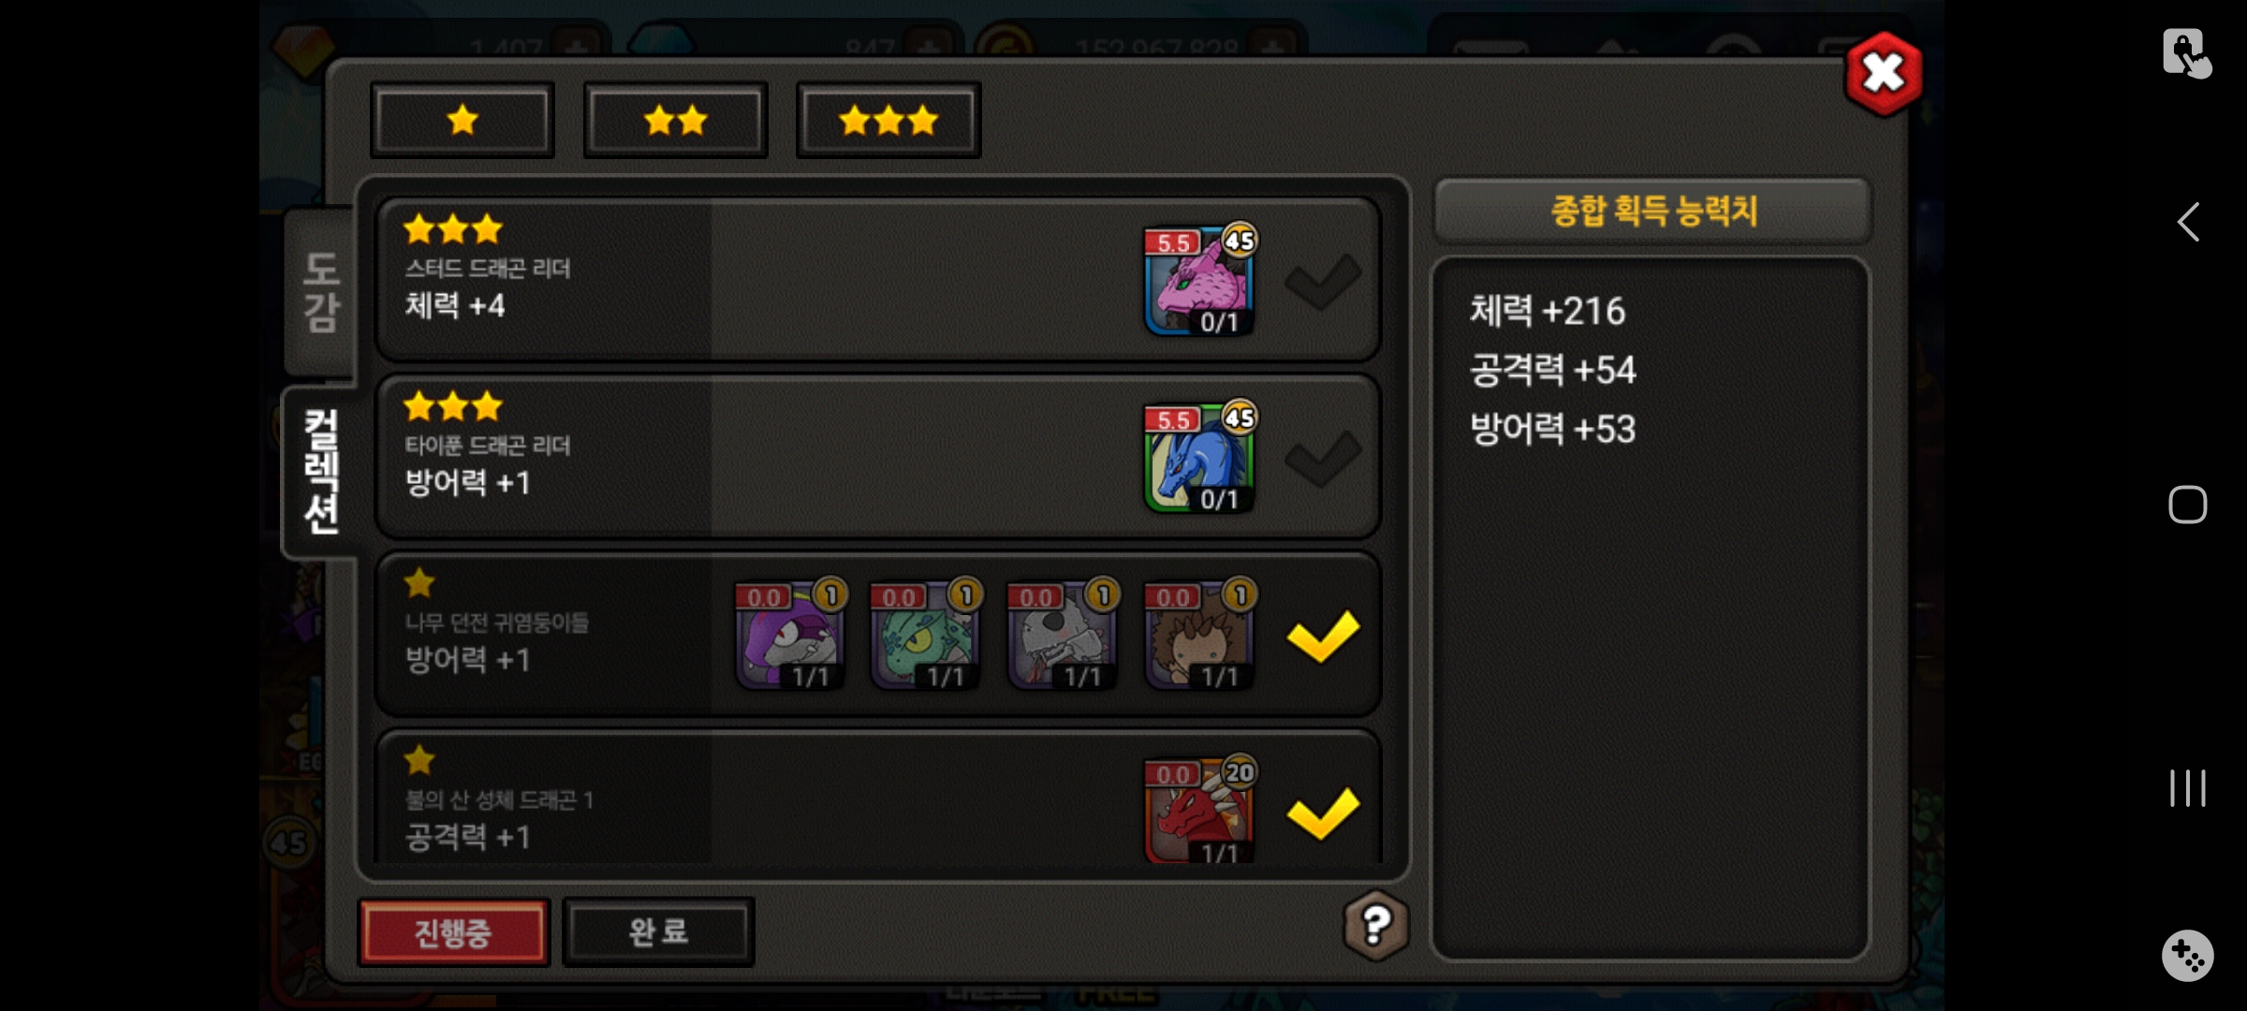This screenshot has height=1011, width=2247.
Task: Filter by three-star collections
Action: tap(889, 120)
